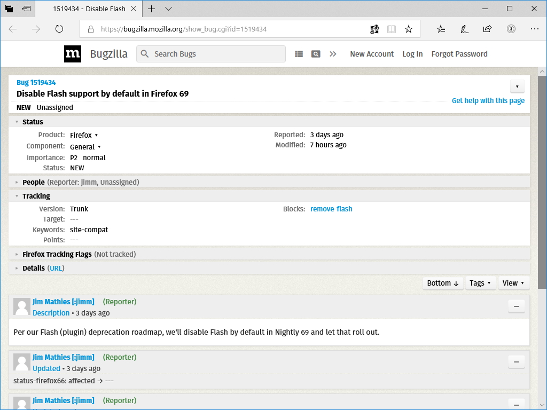Click the Add notes pen icon in Edge toolbar

point(464,29)
